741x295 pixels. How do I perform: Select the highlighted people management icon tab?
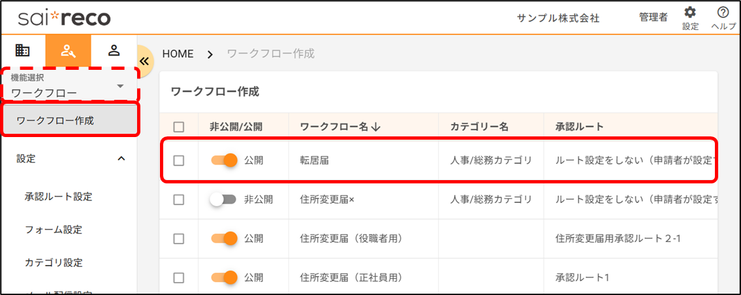click(x=68, y=50)
